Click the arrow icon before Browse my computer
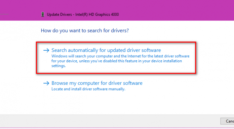This screenshot has width=234, height=129. pyautogui.click(x=46, y=83)
